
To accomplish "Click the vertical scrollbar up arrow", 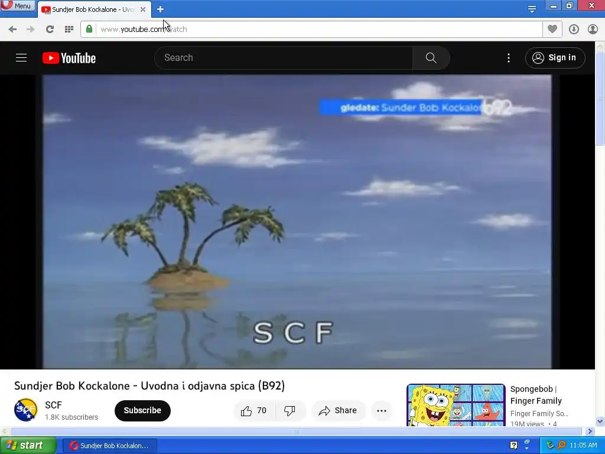I will (600, 47).
